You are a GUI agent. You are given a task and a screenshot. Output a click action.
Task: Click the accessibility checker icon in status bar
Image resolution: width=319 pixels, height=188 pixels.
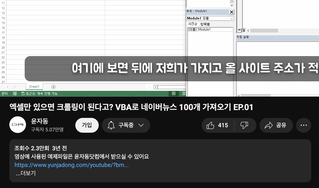[x=23, y=93]
